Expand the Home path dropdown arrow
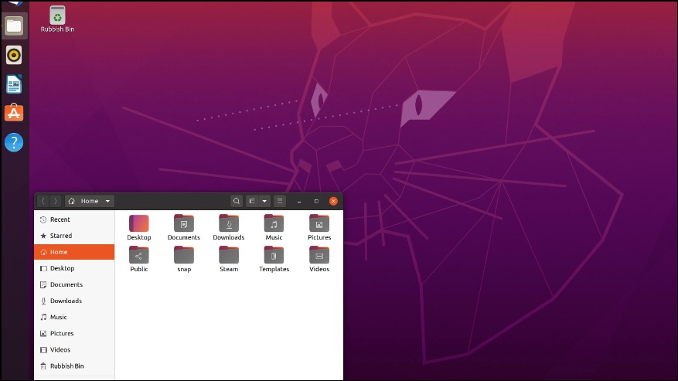Screen dimensions: 678x381 [x=107, y=201]
